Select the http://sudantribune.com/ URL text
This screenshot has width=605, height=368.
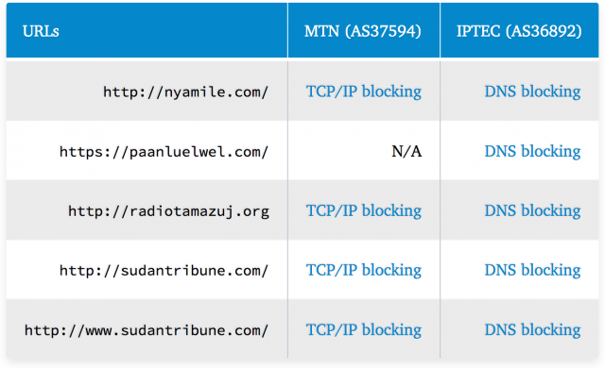tap(164, 271)
